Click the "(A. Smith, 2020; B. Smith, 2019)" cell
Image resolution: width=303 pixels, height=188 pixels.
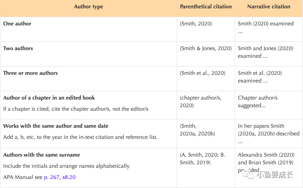(202, 158)
